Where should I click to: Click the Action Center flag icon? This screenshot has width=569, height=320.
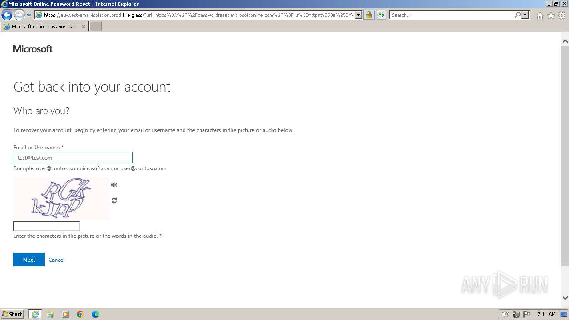pos(527,314)
